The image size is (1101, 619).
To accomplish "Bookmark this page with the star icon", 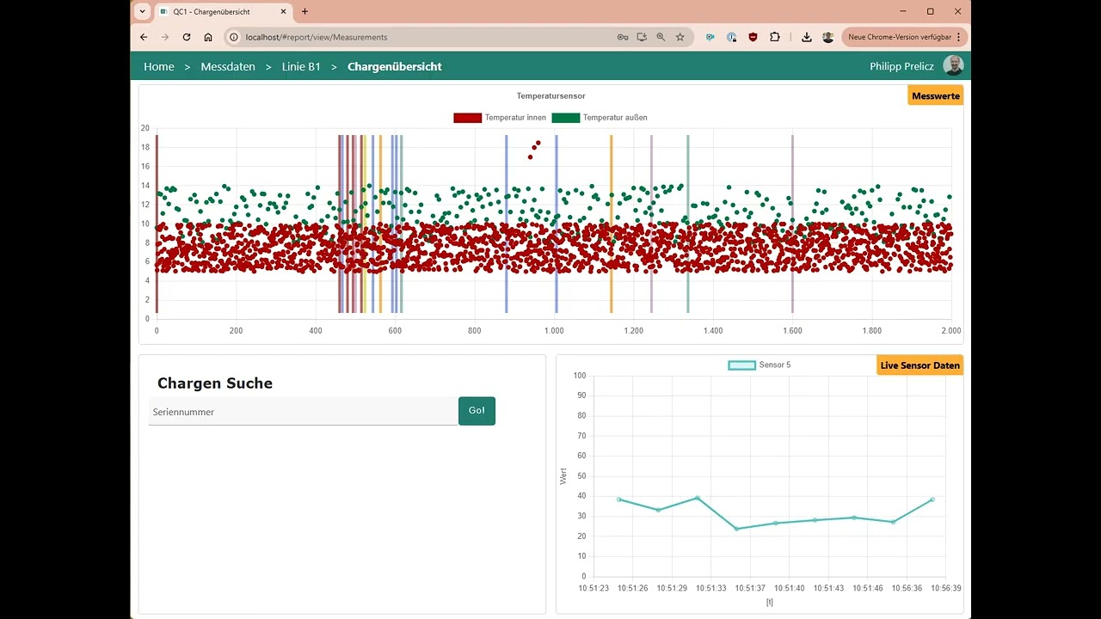I will (680, 37).
